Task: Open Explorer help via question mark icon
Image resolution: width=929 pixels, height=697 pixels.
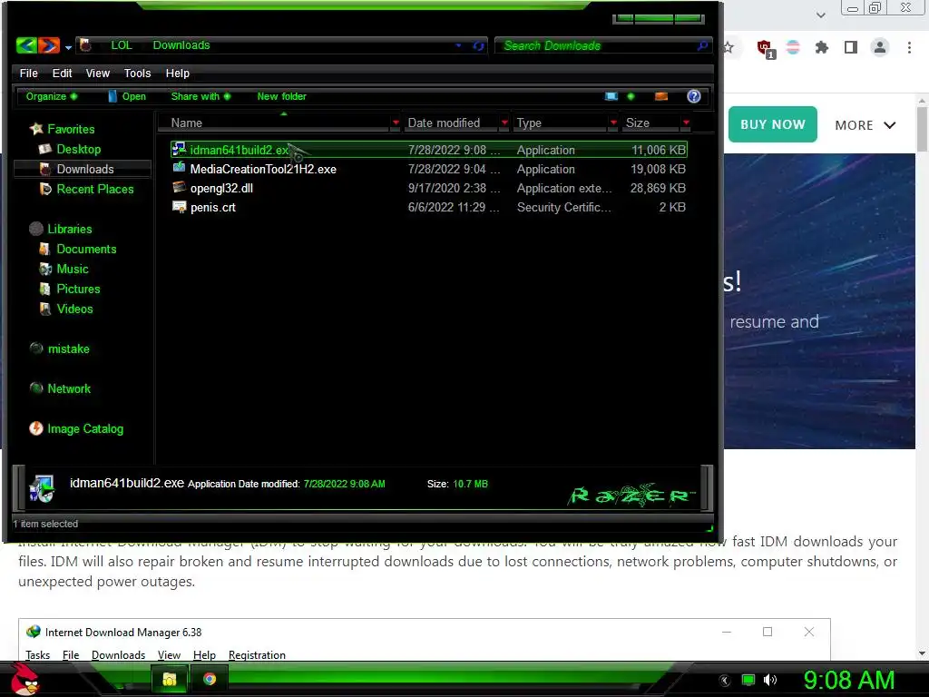Action: 694,96
